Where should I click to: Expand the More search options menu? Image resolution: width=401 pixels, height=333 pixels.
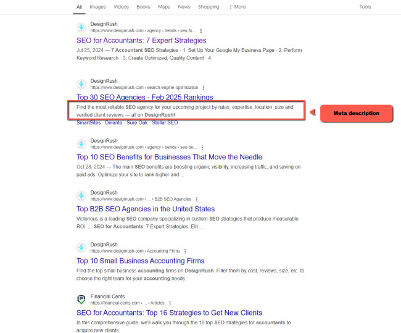(x=238, y=7)
